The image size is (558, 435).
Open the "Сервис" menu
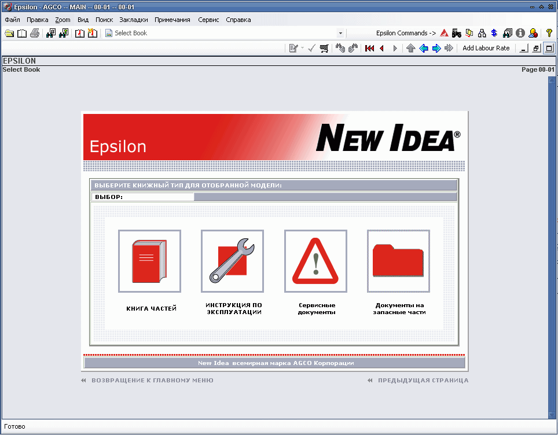pos(208,19)
